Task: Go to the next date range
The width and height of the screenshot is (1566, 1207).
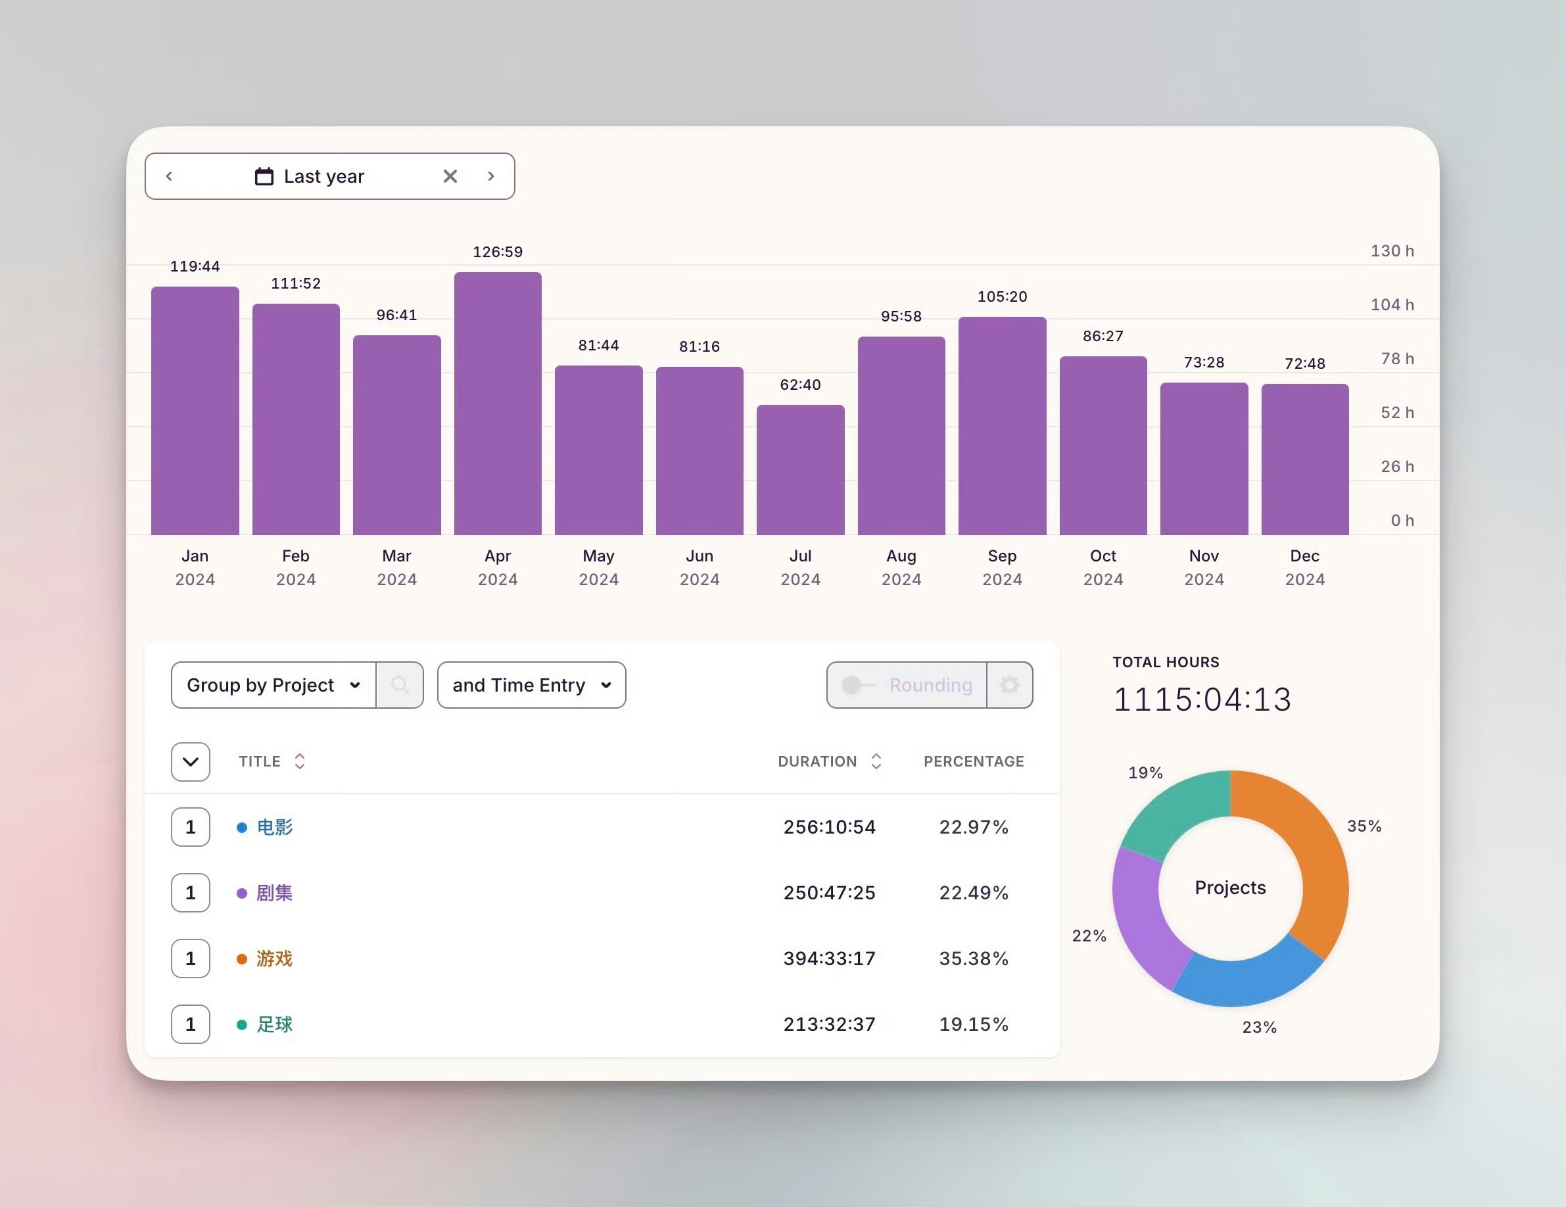Action: 491,176
